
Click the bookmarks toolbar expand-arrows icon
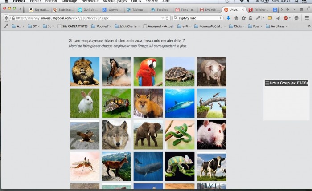click(6, 26)
